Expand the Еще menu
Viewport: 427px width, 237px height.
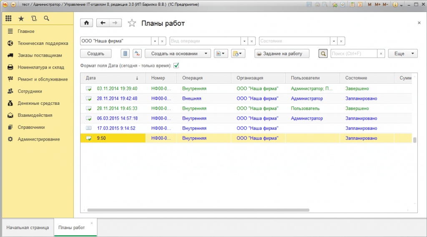point(403,54)
